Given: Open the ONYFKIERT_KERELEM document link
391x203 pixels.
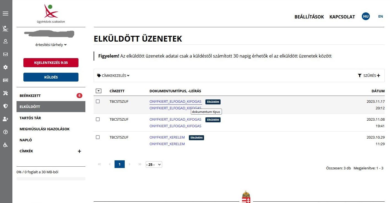Looking at the screenshot, I should (167, 137).
